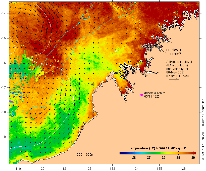This screenshot has width=206, height=171.
Task: Click the colorbar value 26
Action: pyautogui.click(x=134, y=157)
